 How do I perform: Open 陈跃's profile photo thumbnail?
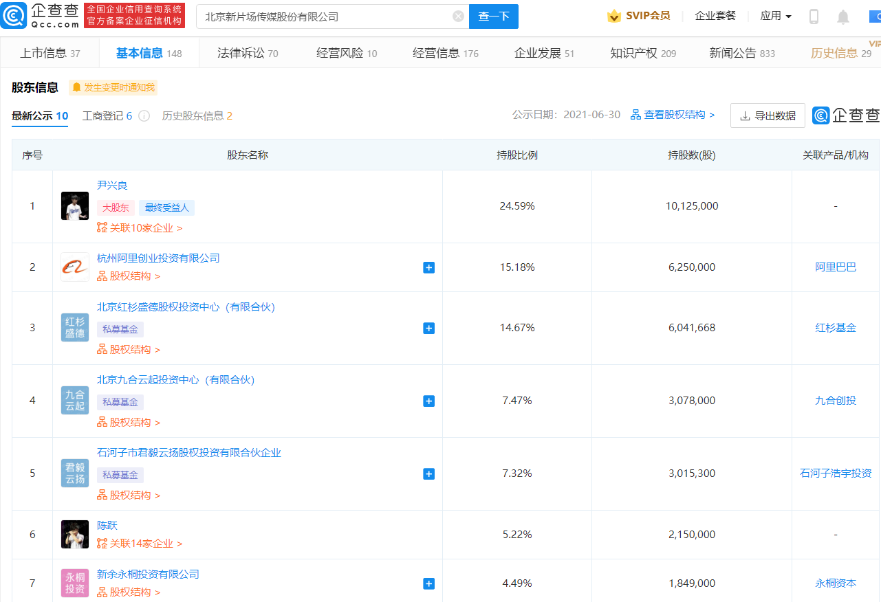(x=75, y=534)
